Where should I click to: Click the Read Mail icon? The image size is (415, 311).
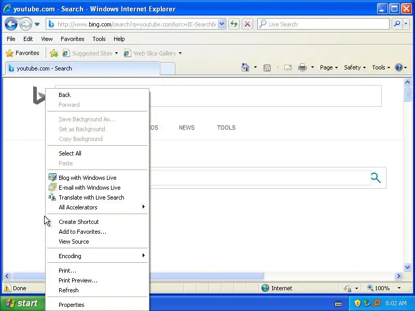pyautogui.click(x=288, y=67)
